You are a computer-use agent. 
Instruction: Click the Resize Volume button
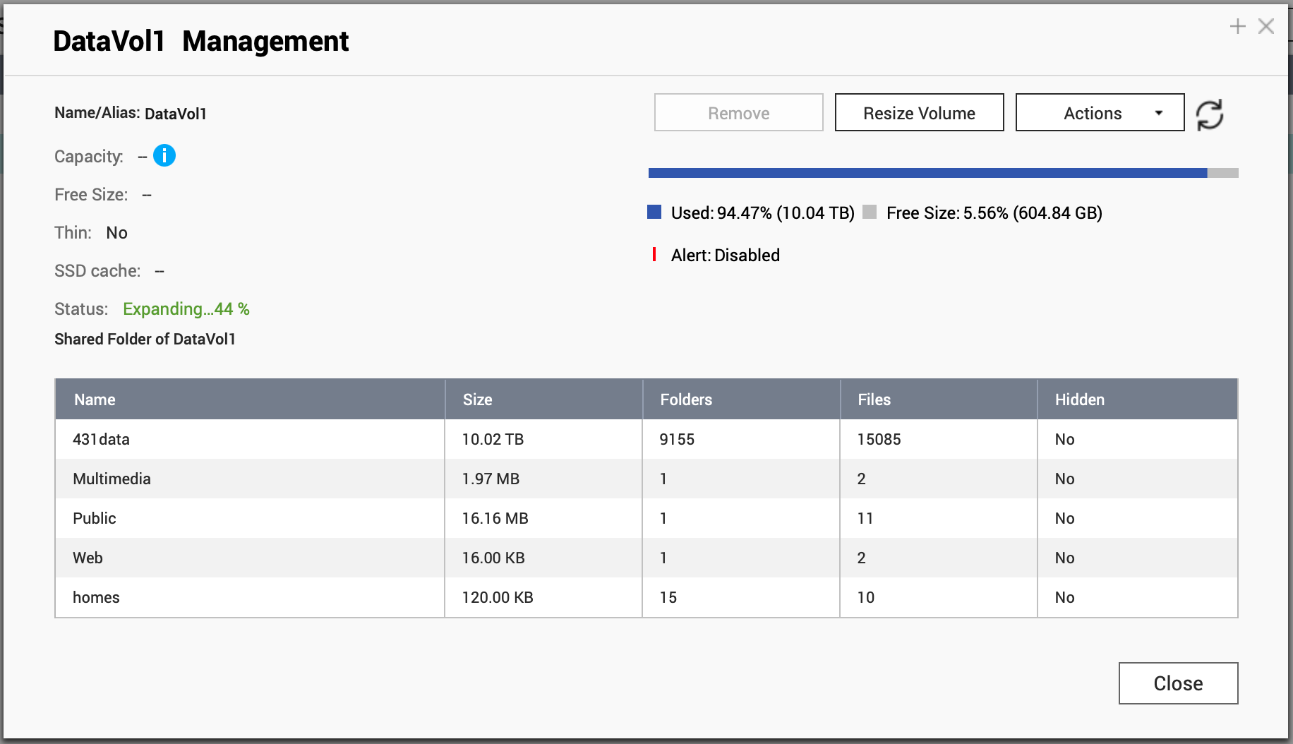coord(919,113)
